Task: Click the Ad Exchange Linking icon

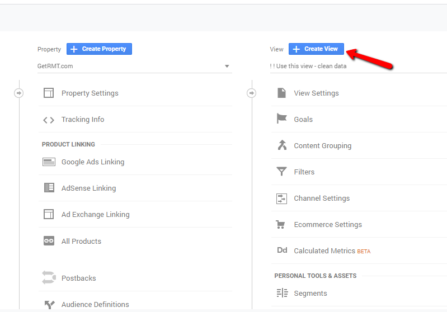Action: [49, 214]
